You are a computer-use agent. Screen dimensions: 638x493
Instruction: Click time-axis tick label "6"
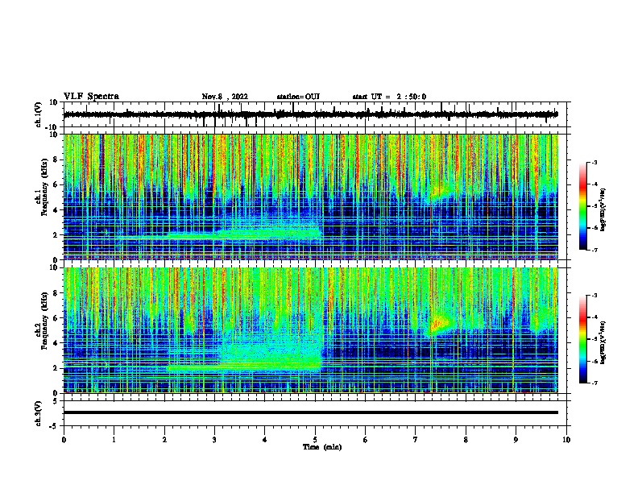[x=366, y=440]
